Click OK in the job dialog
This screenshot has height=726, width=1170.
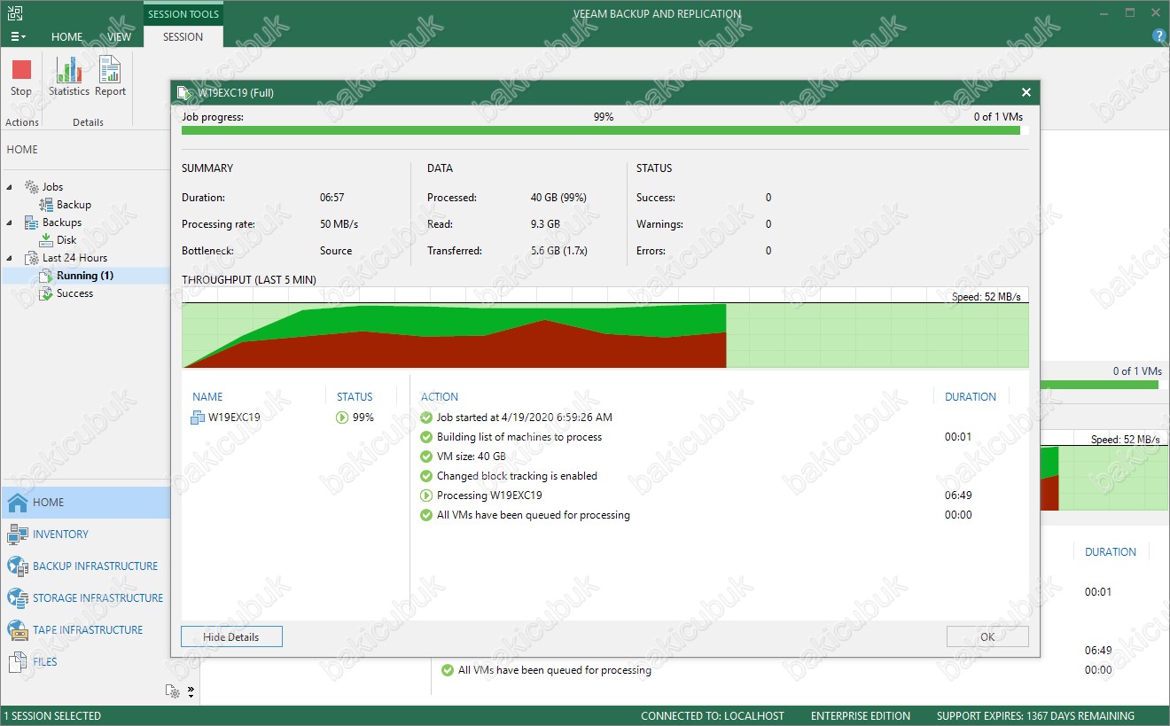[987, 636]
